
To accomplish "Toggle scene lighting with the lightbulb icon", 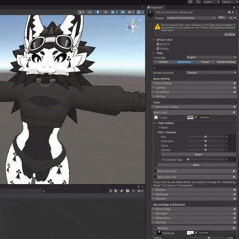I will [98, 12].
